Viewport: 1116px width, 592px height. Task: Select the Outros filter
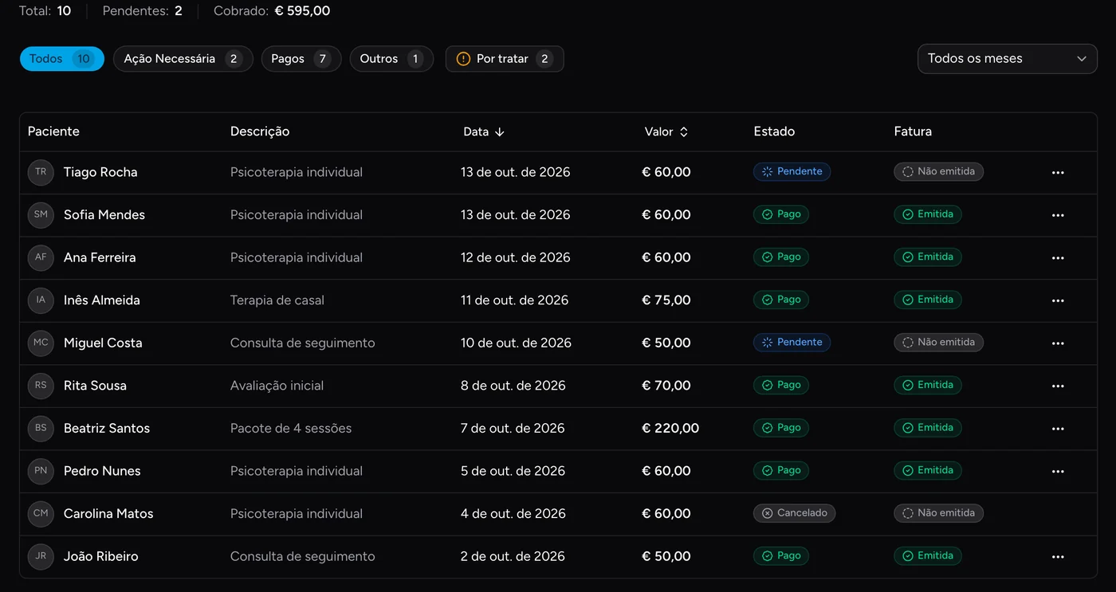[x=391, y=59]
